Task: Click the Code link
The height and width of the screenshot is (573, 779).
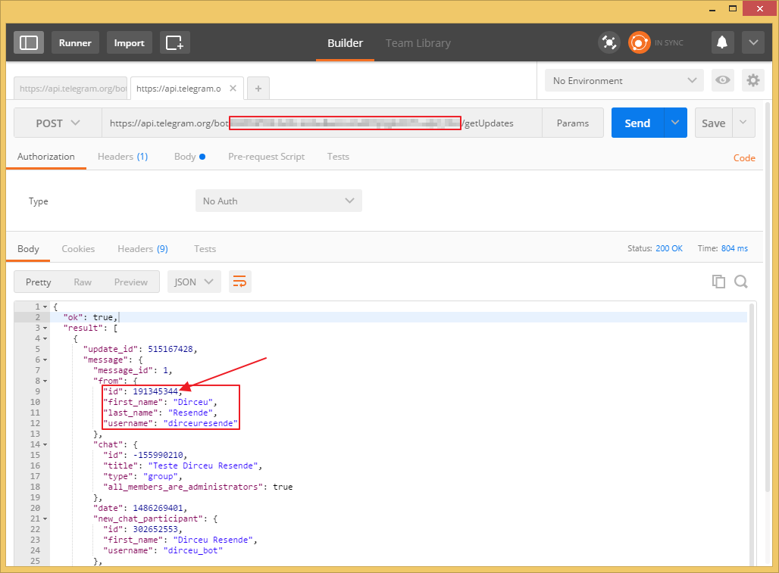Action: pos(744,157)
